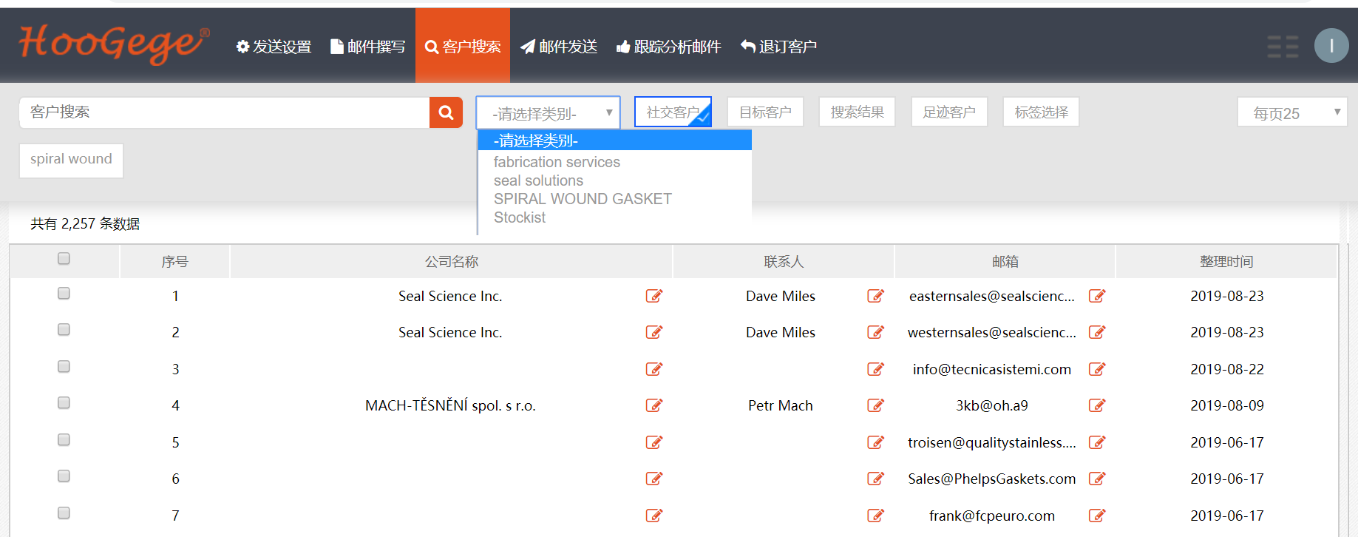Click the 搜索结果 button
This screenshot has height=537, width=1358.
(x=857, y=112)
